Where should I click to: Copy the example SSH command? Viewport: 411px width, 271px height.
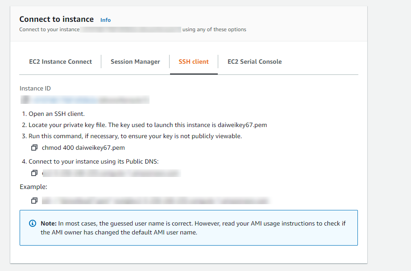(x=34, y=201)
